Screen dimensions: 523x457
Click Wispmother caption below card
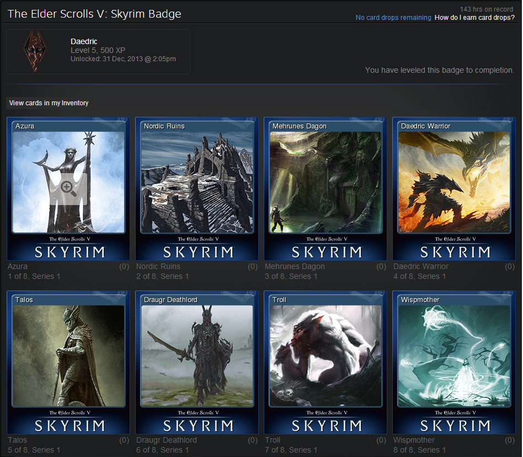[414, 440]
